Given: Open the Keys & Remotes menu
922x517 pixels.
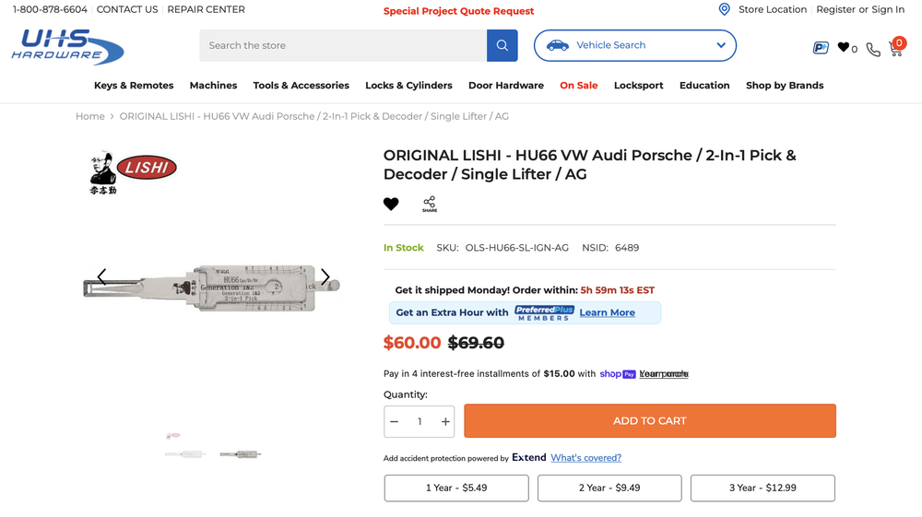Looking at the screenshot, I should pos(134,86).
